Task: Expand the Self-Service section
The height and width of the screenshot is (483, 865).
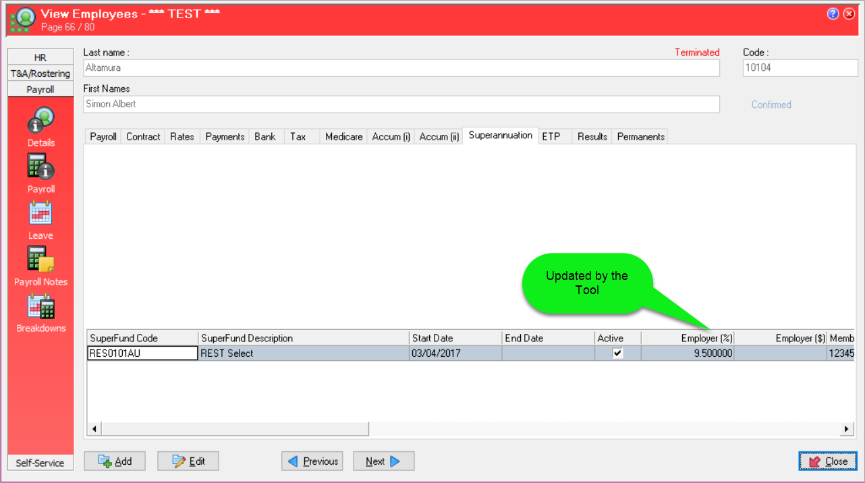Action: pyautogui.click(x=40, y=463)
